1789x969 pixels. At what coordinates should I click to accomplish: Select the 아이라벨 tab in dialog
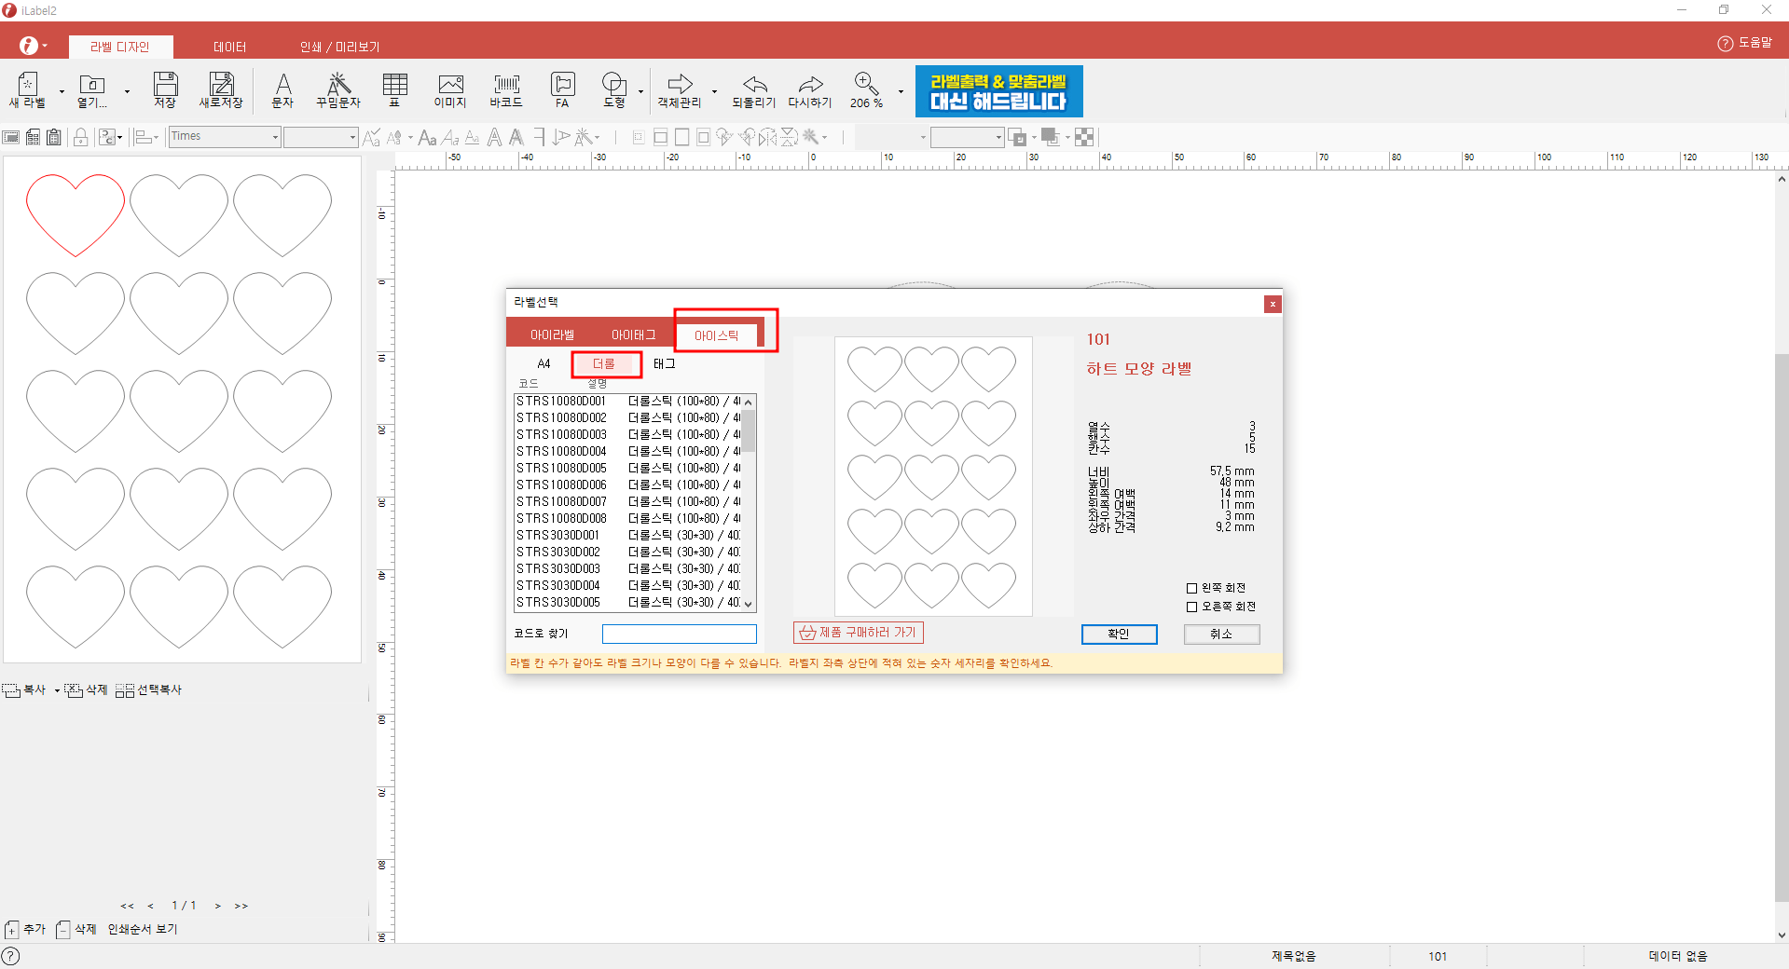tap(552, 334)
